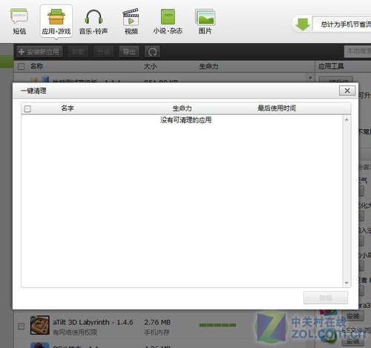
Task: Open the 短信 messages section
Action: click(x=19, y=22)
